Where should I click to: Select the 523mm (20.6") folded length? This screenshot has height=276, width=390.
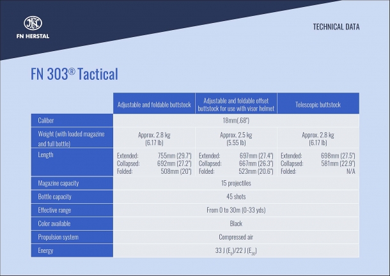click(x=256, y=171)
